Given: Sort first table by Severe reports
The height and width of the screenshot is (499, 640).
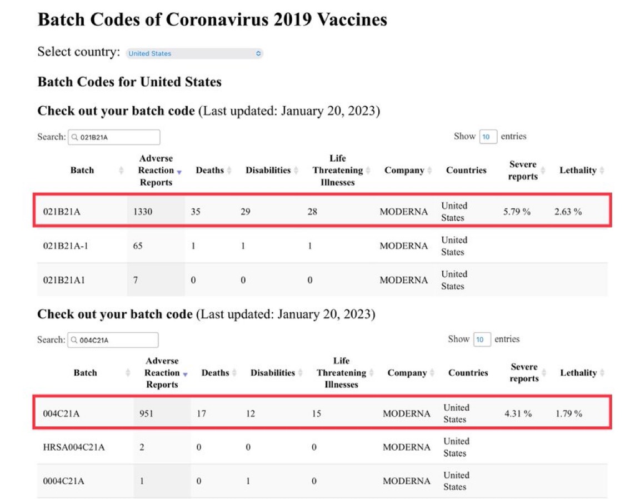Looking at the screenshot, I should [523, 171].
